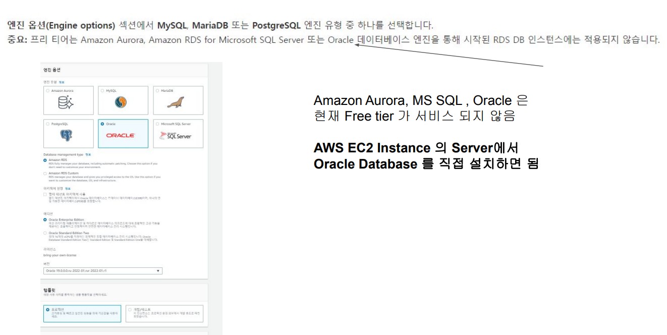Click the Microsoft SQL Server logo
667x335 pixels.
tap(176, 136)
